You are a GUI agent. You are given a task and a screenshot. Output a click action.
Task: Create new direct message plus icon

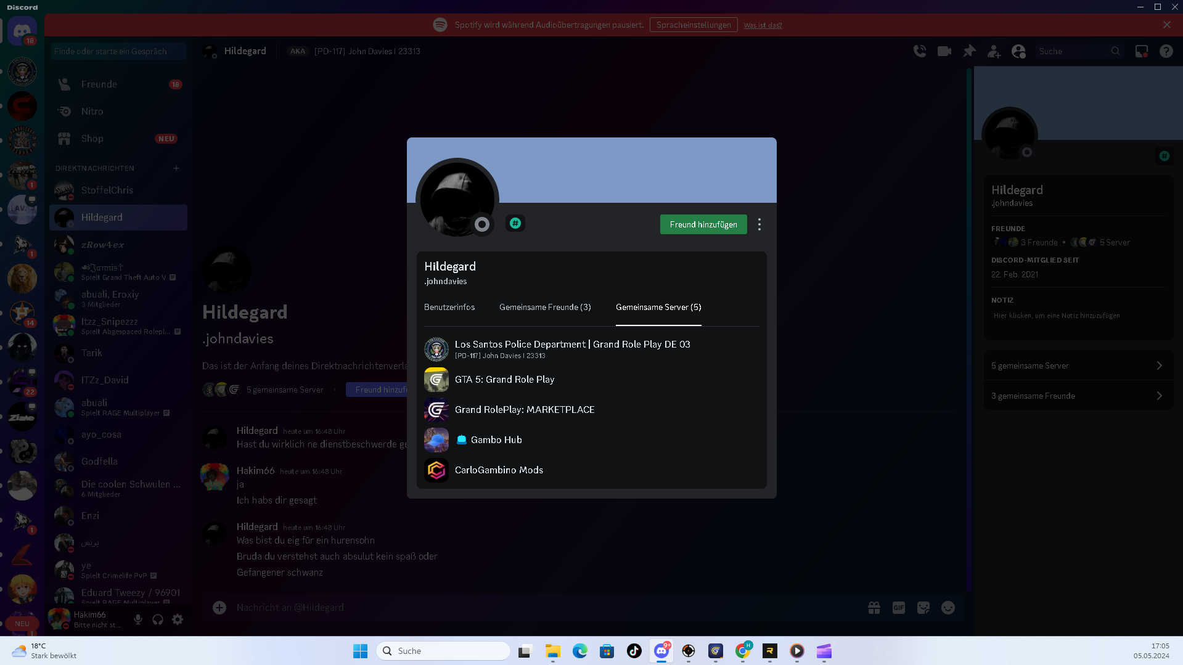pos(176,168)
